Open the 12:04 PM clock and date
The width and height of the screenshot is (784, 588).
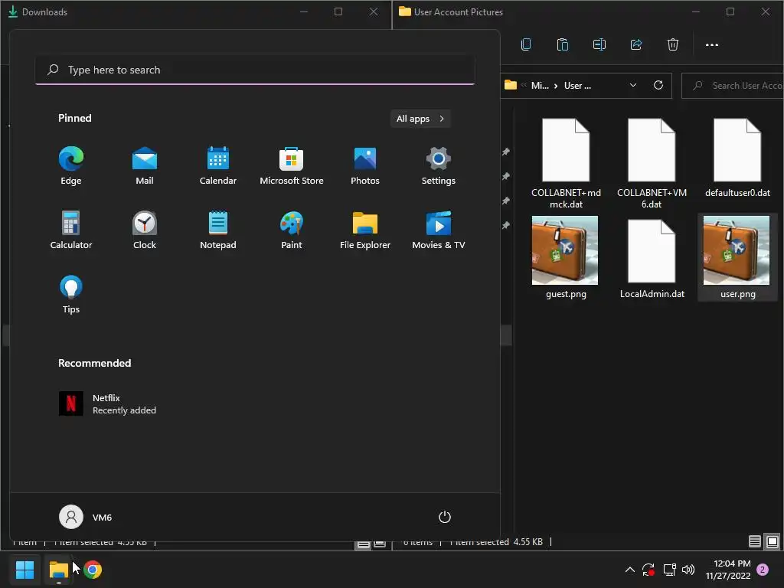728,570
